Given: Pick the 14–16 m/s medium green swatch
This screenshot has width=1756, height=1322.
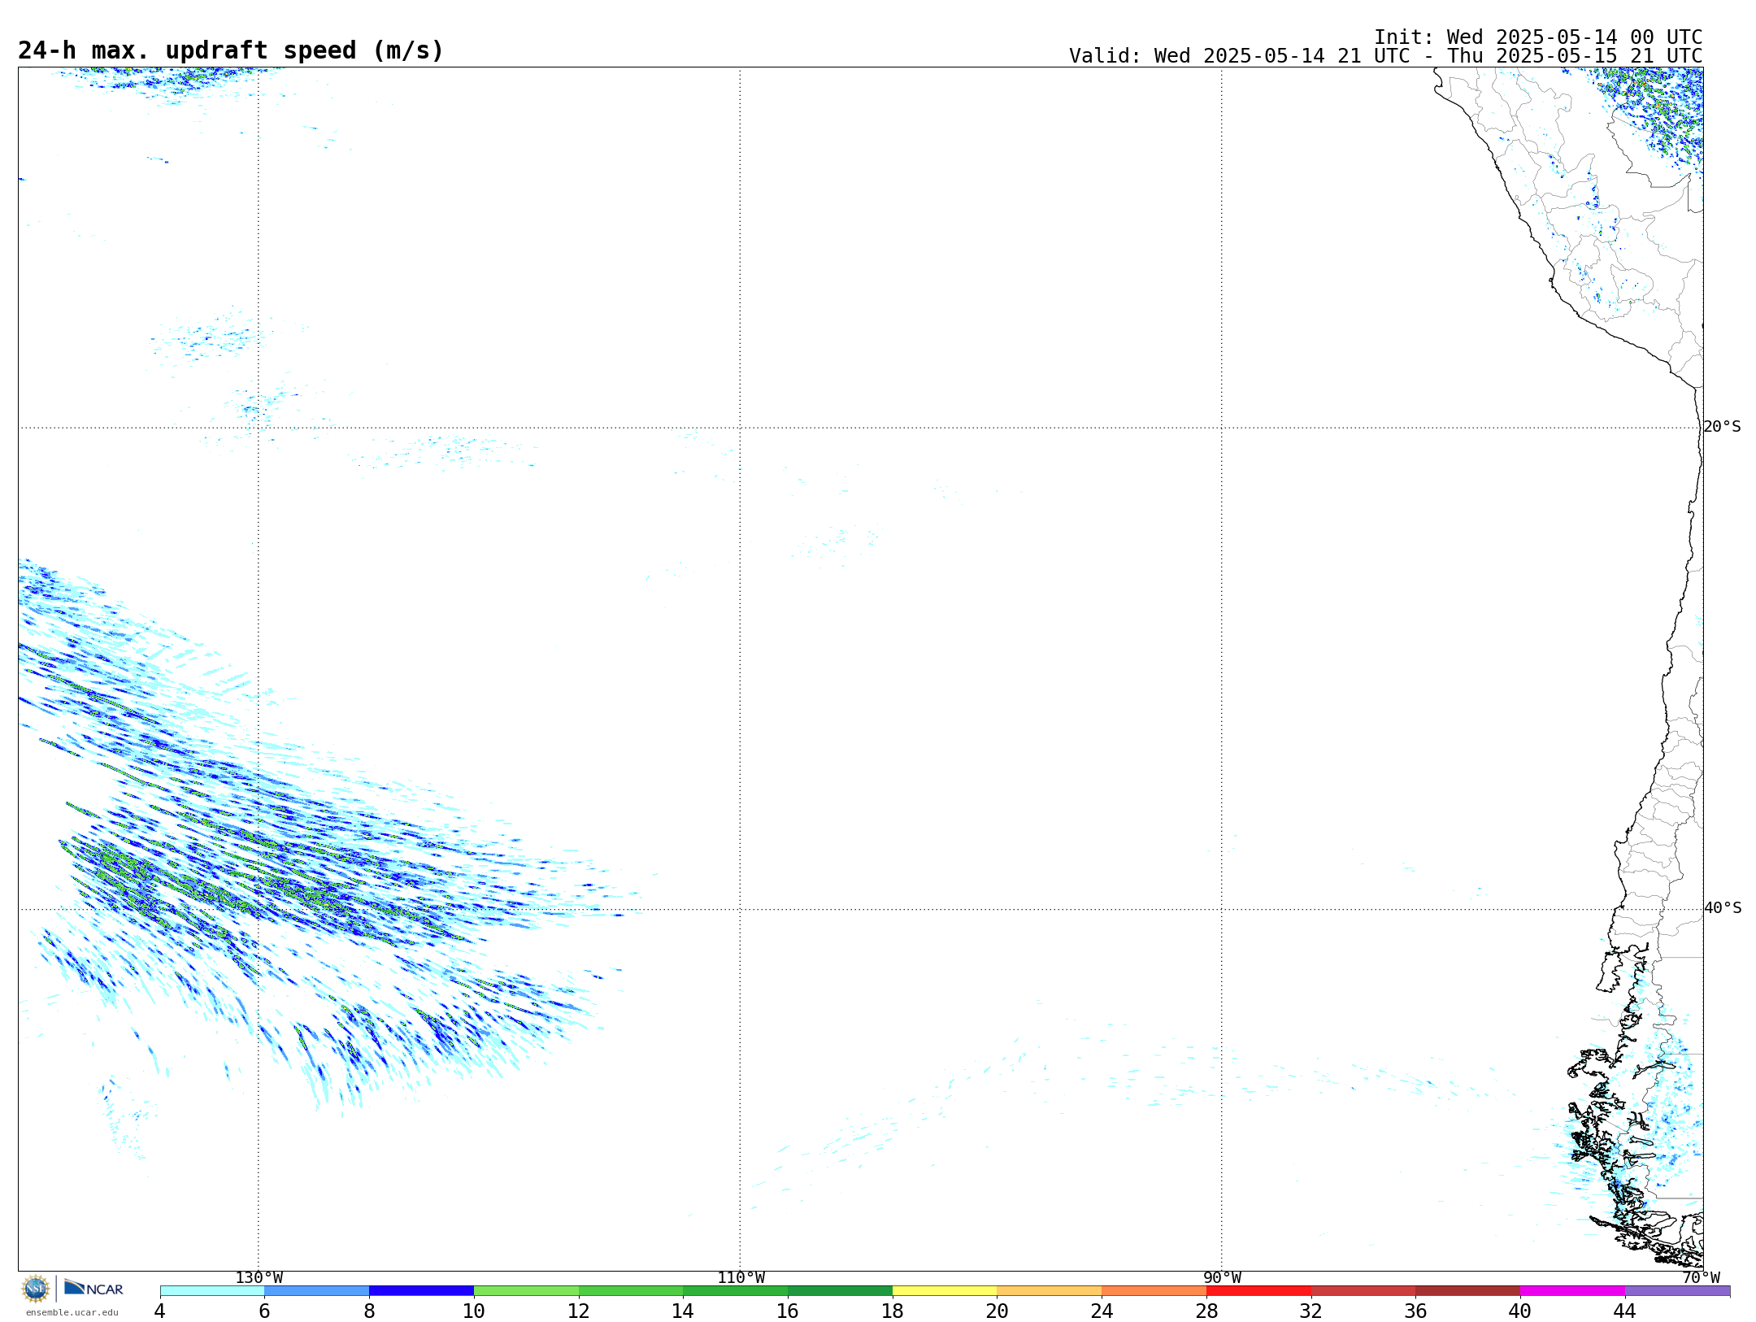Looking at the screenshot, I should [736, 1291].
